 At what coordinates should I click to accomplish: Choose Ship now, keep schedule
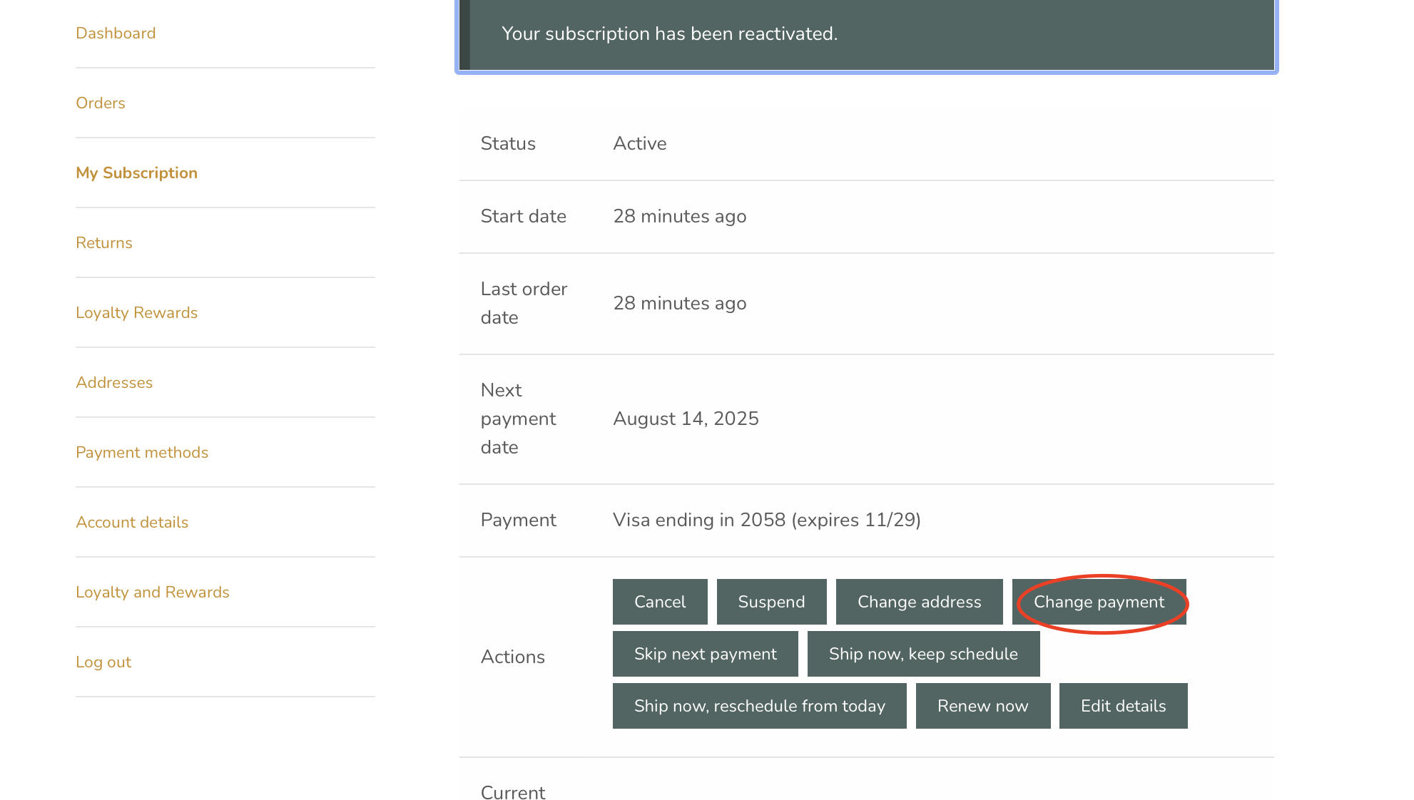(923, 654)
